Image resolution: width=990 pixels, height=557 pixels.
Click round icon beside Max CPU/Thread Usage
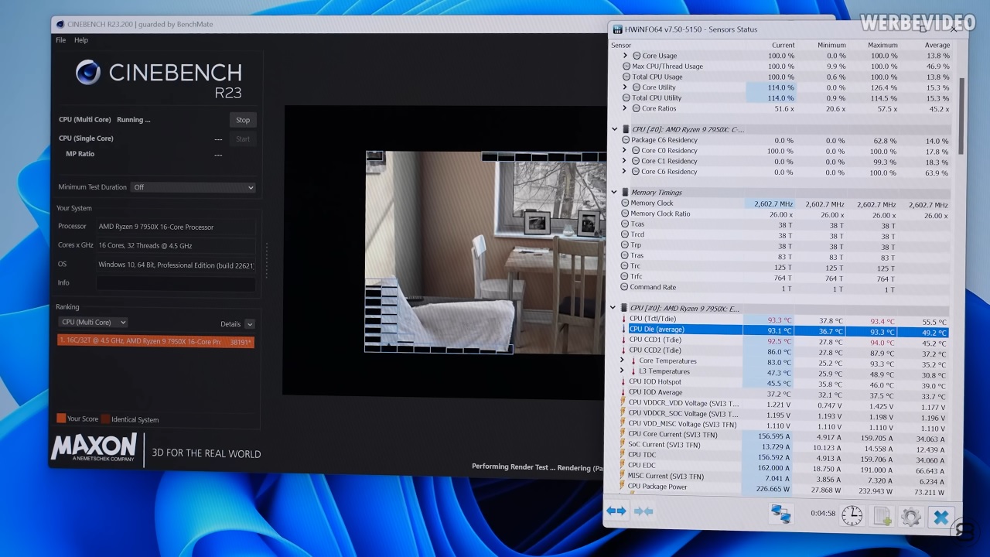click(x=626, y=66)
